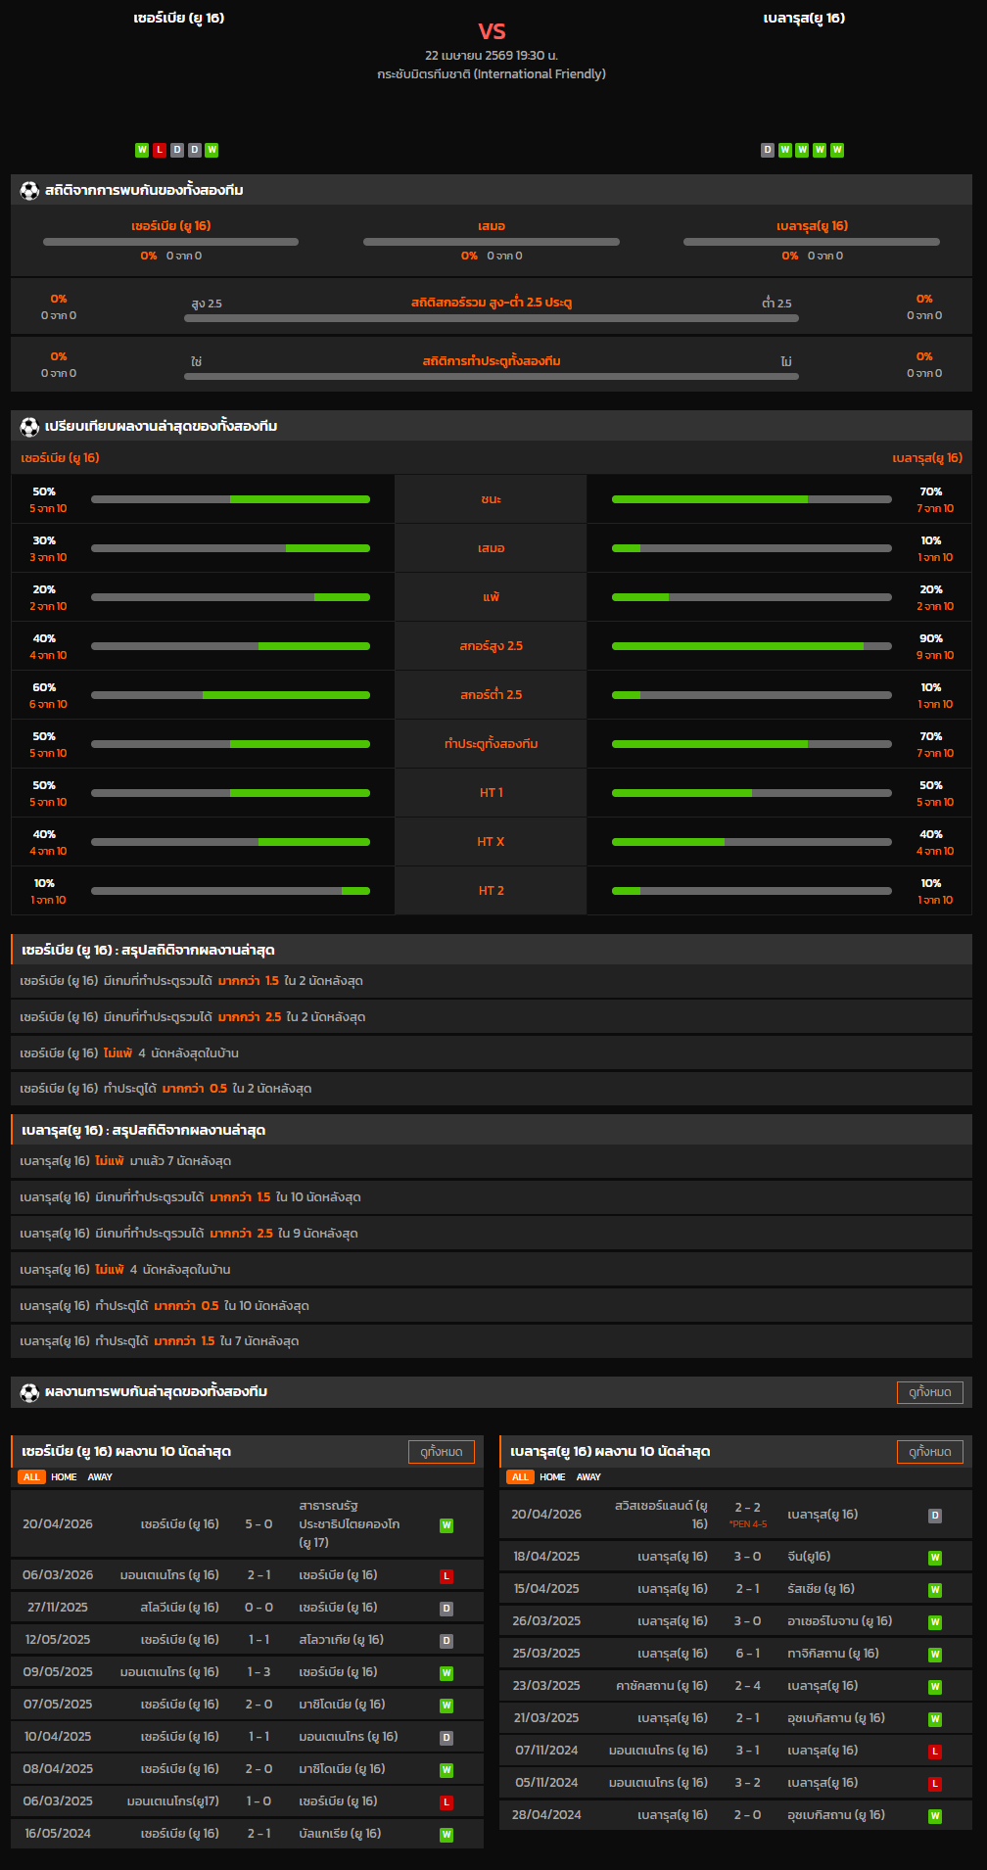Click the soccer ball icon beside ผลงานการพบกันล่าสุดของทั้งสองทีม

[x=29, y=1391]
